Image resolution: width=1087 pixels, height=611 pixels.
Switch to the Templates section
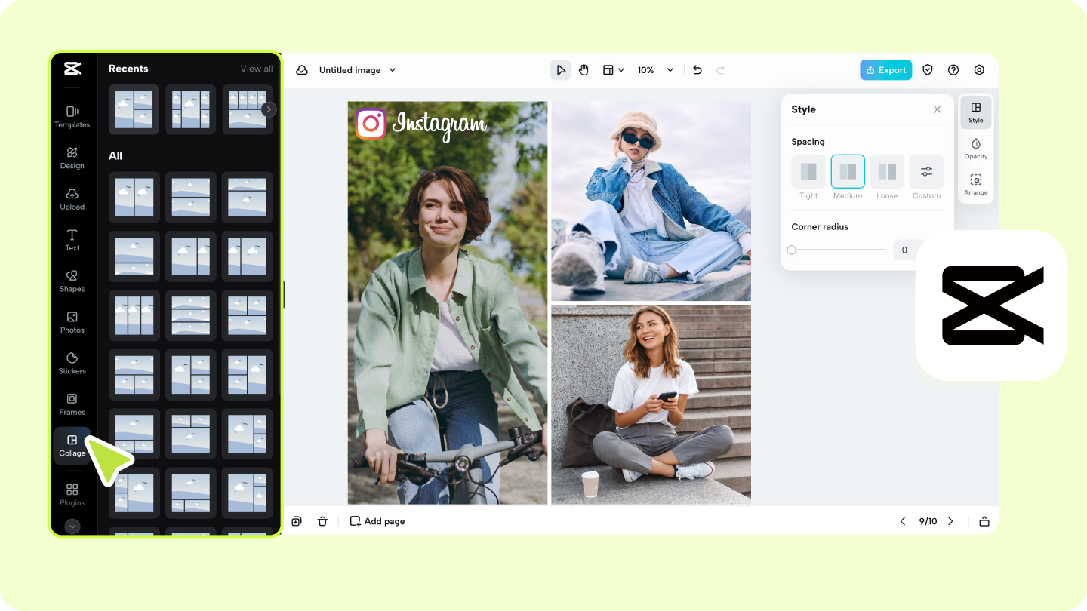click(72, 117)
